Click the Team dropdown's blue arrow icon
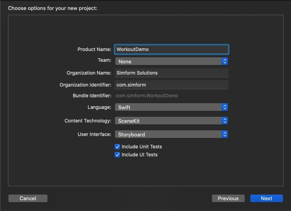 [225, 61]
